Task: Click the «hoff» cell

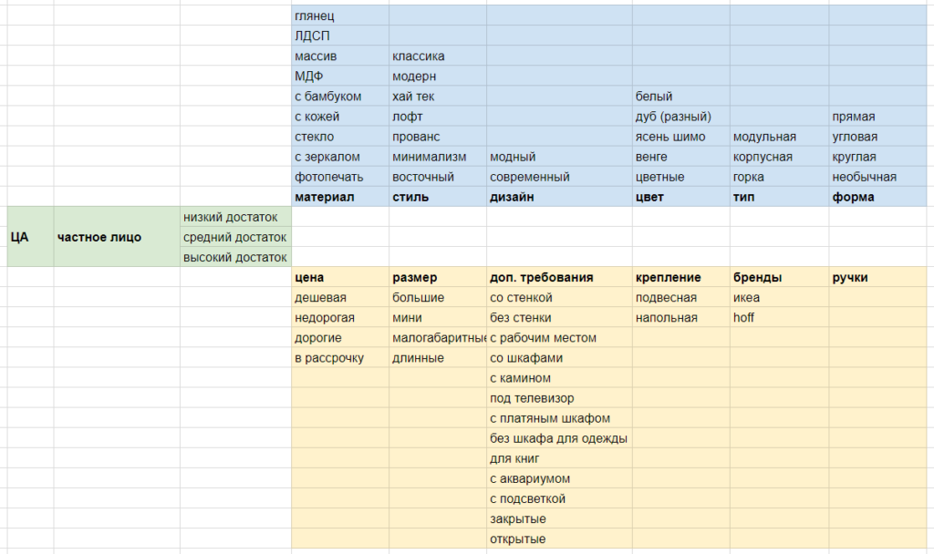Action: [779, 318]
